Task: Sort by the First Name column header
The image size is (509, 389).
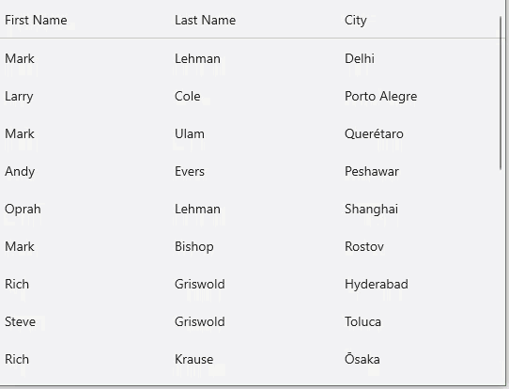Action: click(x=36, y=20)
